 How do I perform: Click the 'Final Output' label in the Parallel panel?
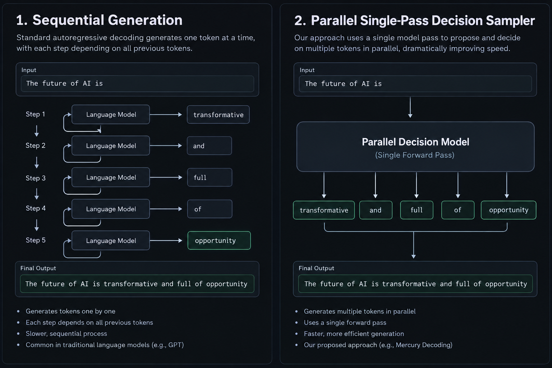click(x=316, y=268)
